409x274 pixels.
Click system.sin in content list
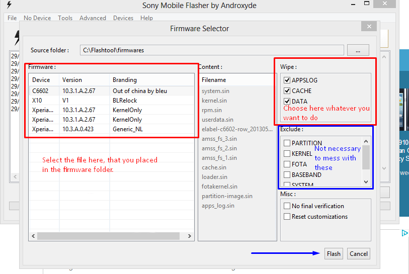pyautogui.click(x=215, y=91)
